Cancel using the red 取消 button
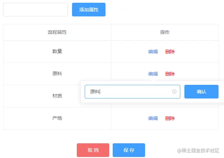This screenshot has width=224, height=158. (93, 150)
